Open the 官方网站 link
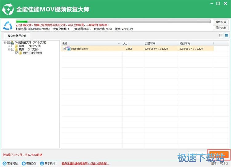The height and width of the screenshot is (167, 231). pos(13,163)
